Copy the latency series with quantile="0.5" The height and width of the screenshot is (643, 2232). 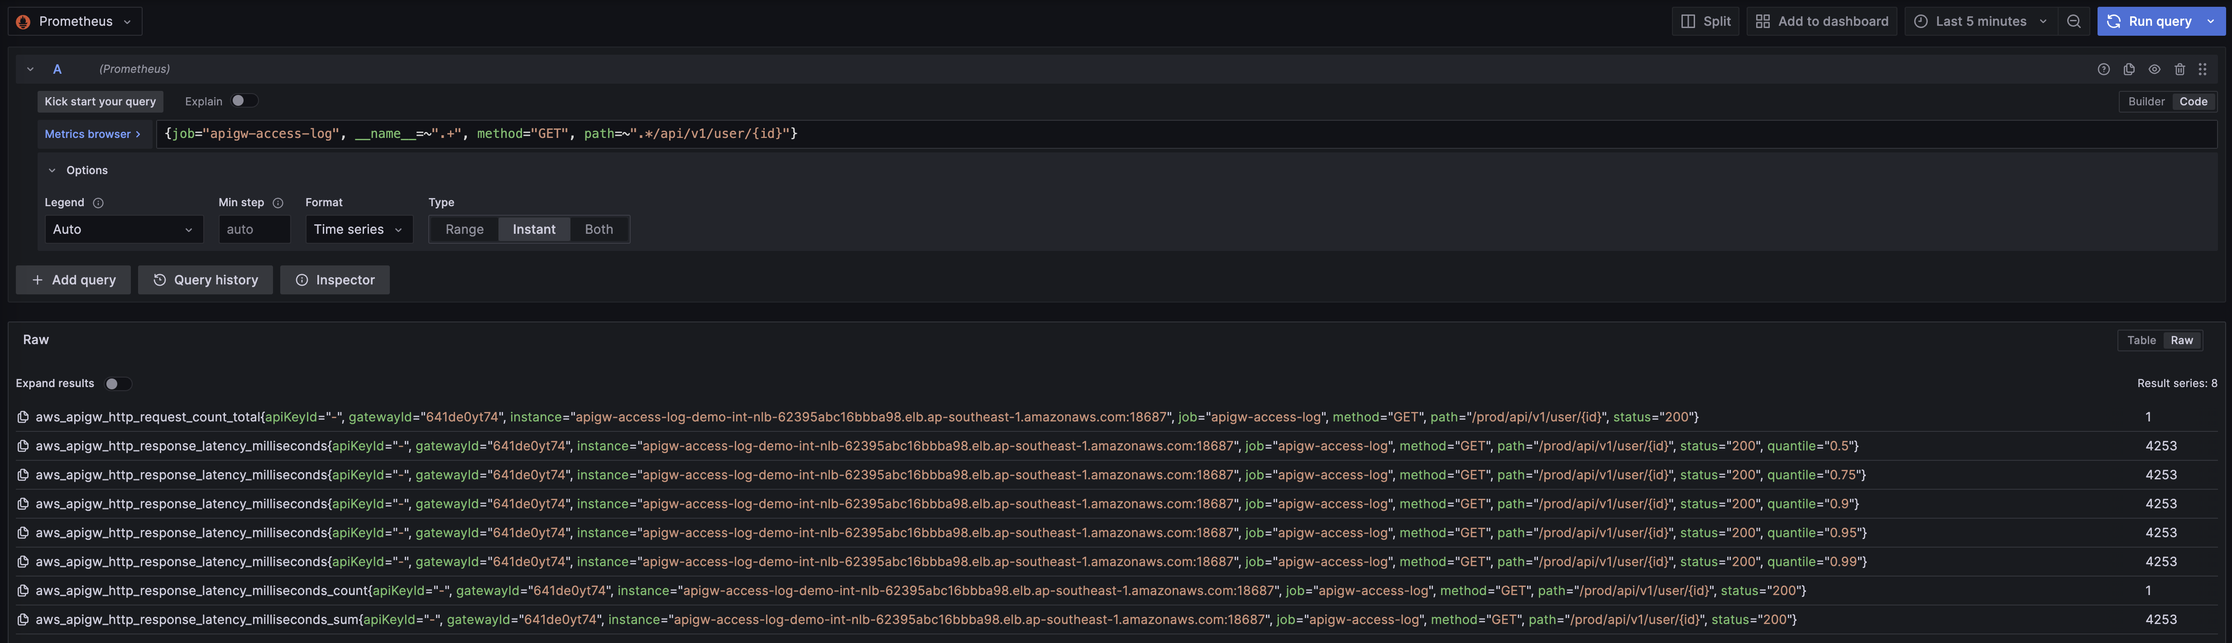[24, 446]
